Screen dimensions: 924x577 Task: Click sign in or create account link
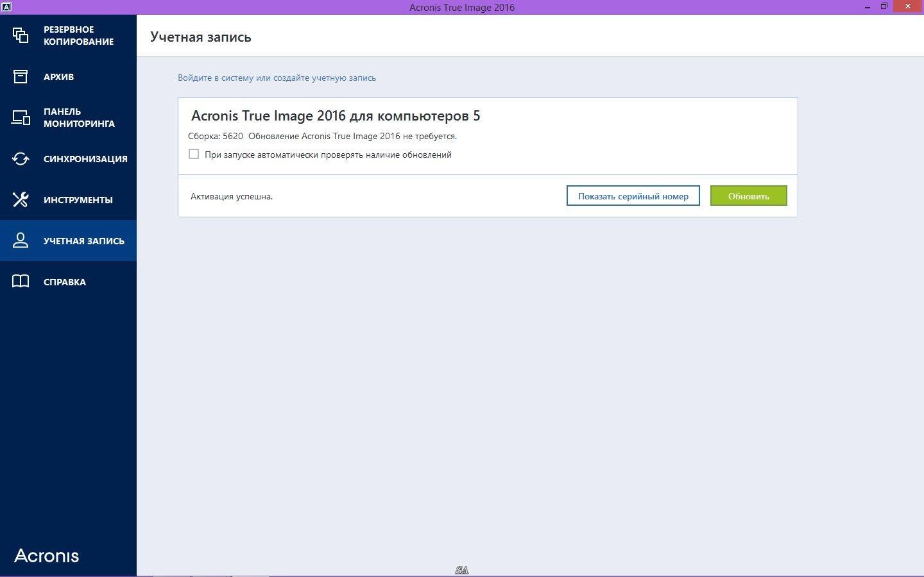click(x=277, y=78)
